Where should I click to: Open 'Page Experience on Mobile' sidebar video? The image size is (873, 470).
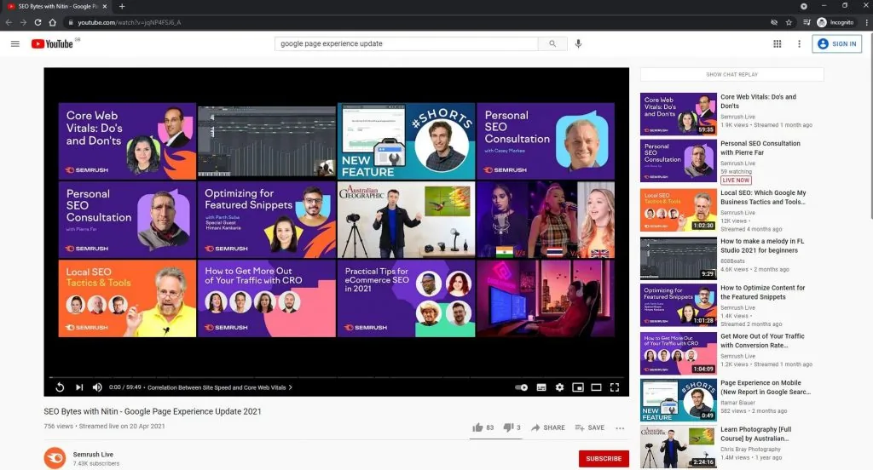[x=765, y=387]
